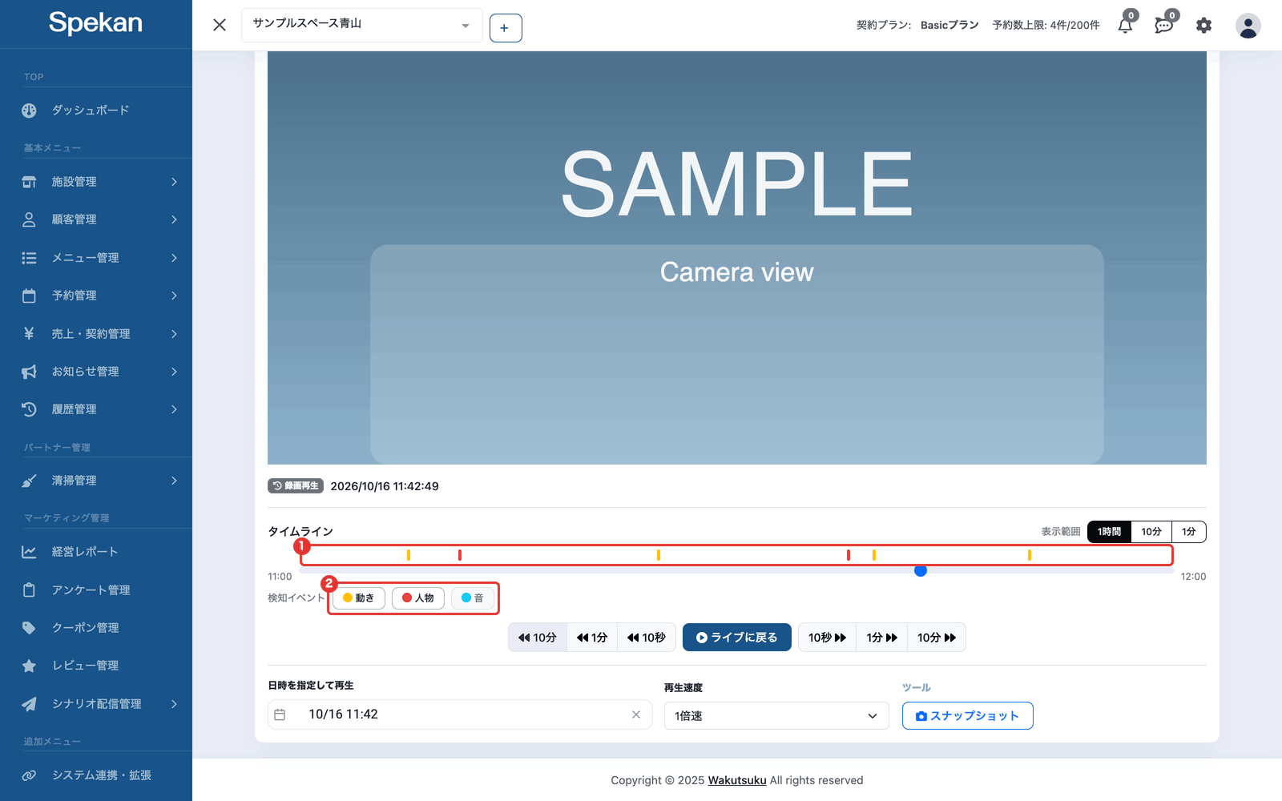
Task: Toggle the 音 sound event filter
Action: point(473,598)
